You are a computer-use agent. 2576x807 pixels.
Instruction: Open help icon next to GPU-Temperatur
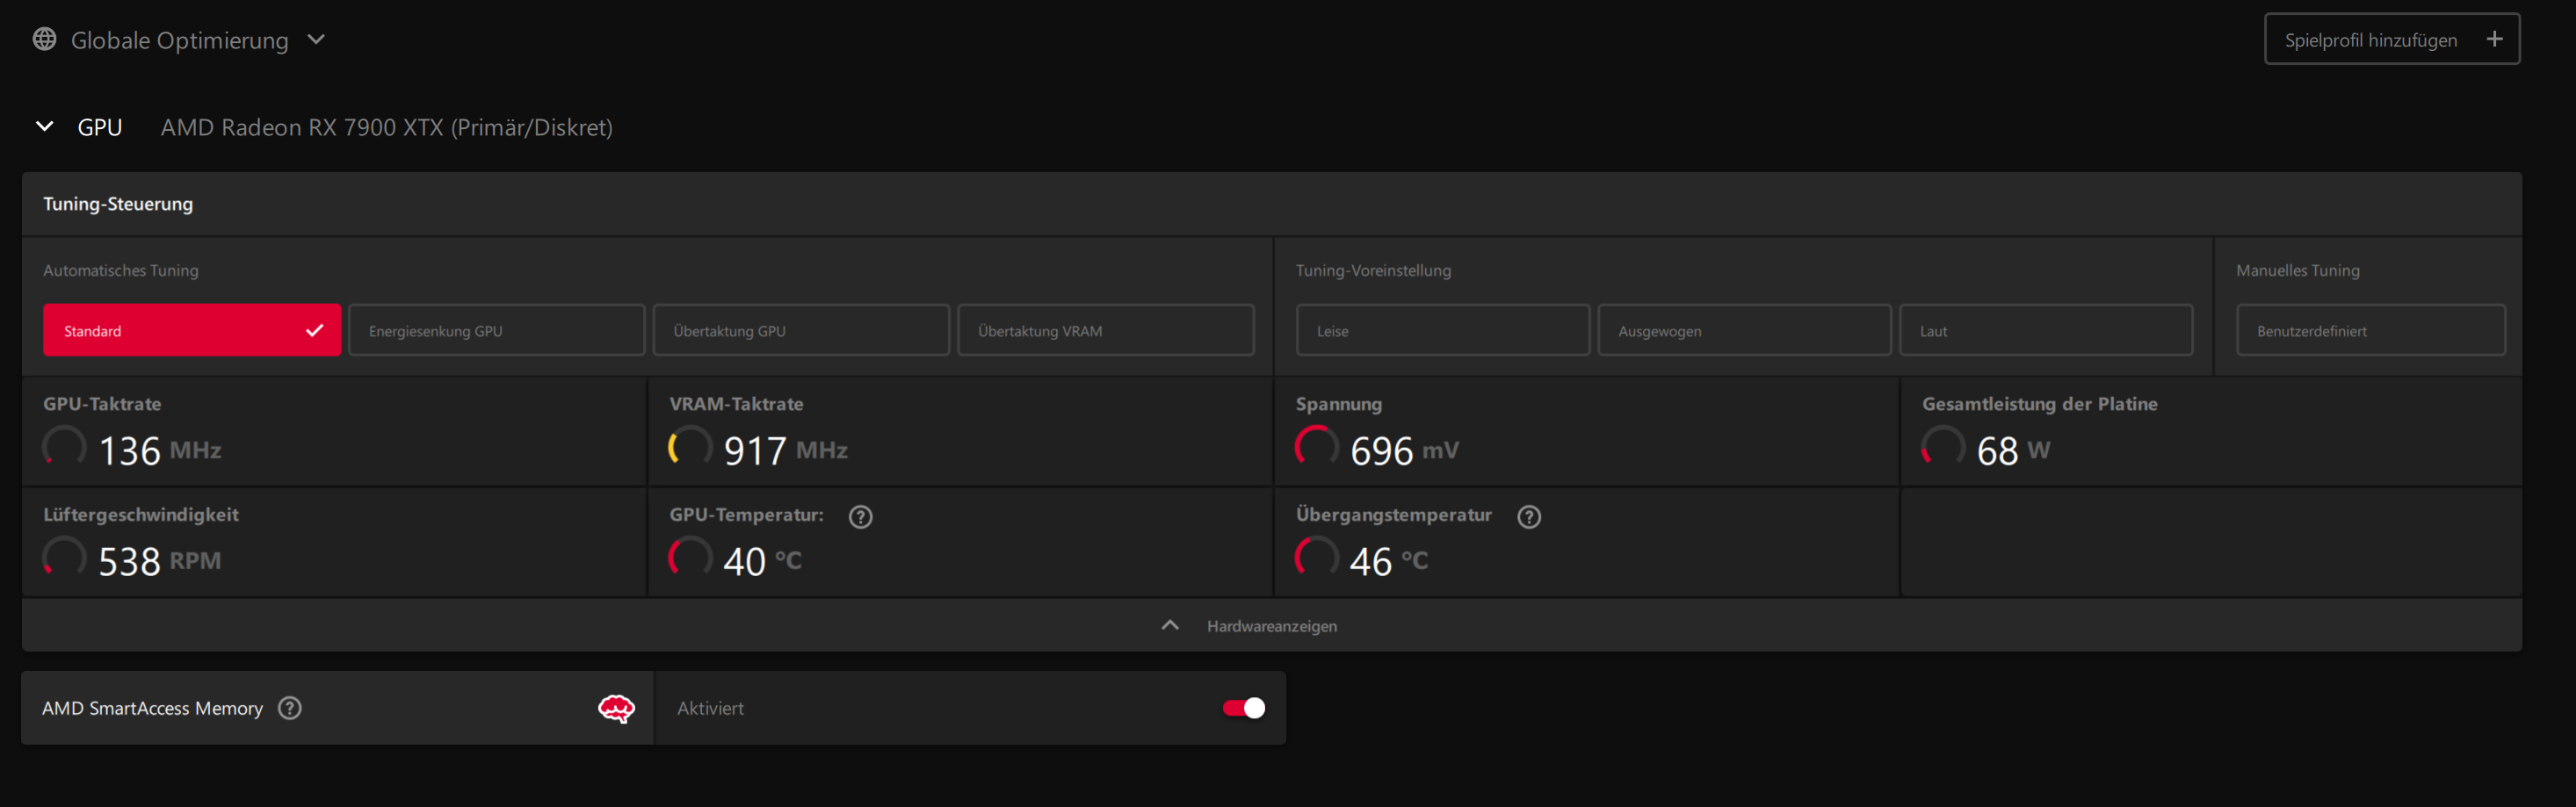point(860,516)
